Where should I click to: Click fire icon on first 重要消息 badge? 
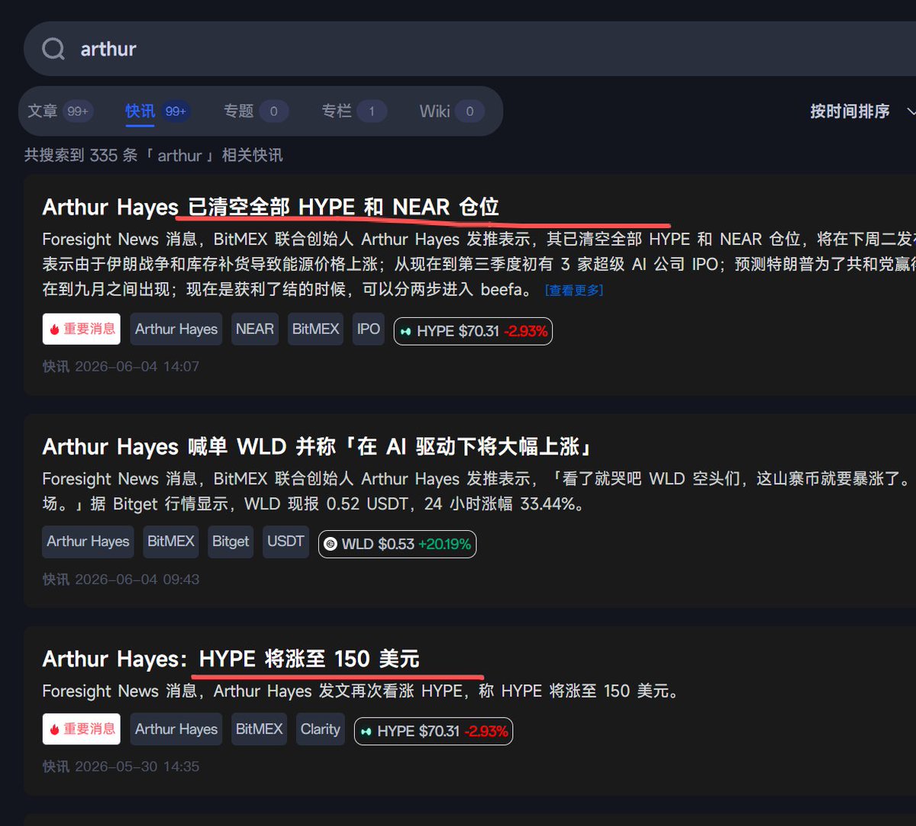click(54, 329)
